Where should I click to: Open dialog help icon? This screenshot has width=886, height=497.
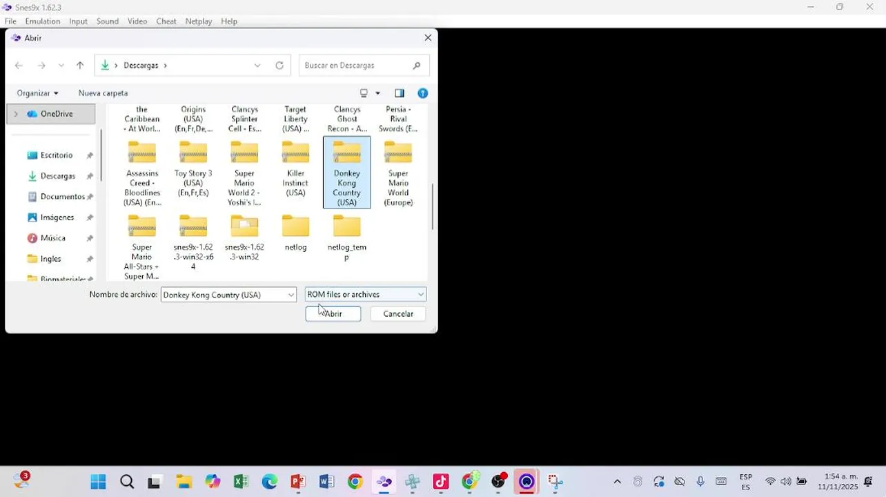[x=423, y=93]
